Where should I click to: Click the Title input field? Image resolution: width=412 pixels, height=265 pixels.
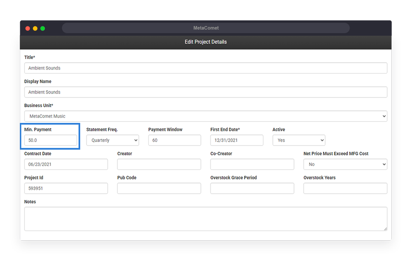pyautogui.click(x=206, y=68)
